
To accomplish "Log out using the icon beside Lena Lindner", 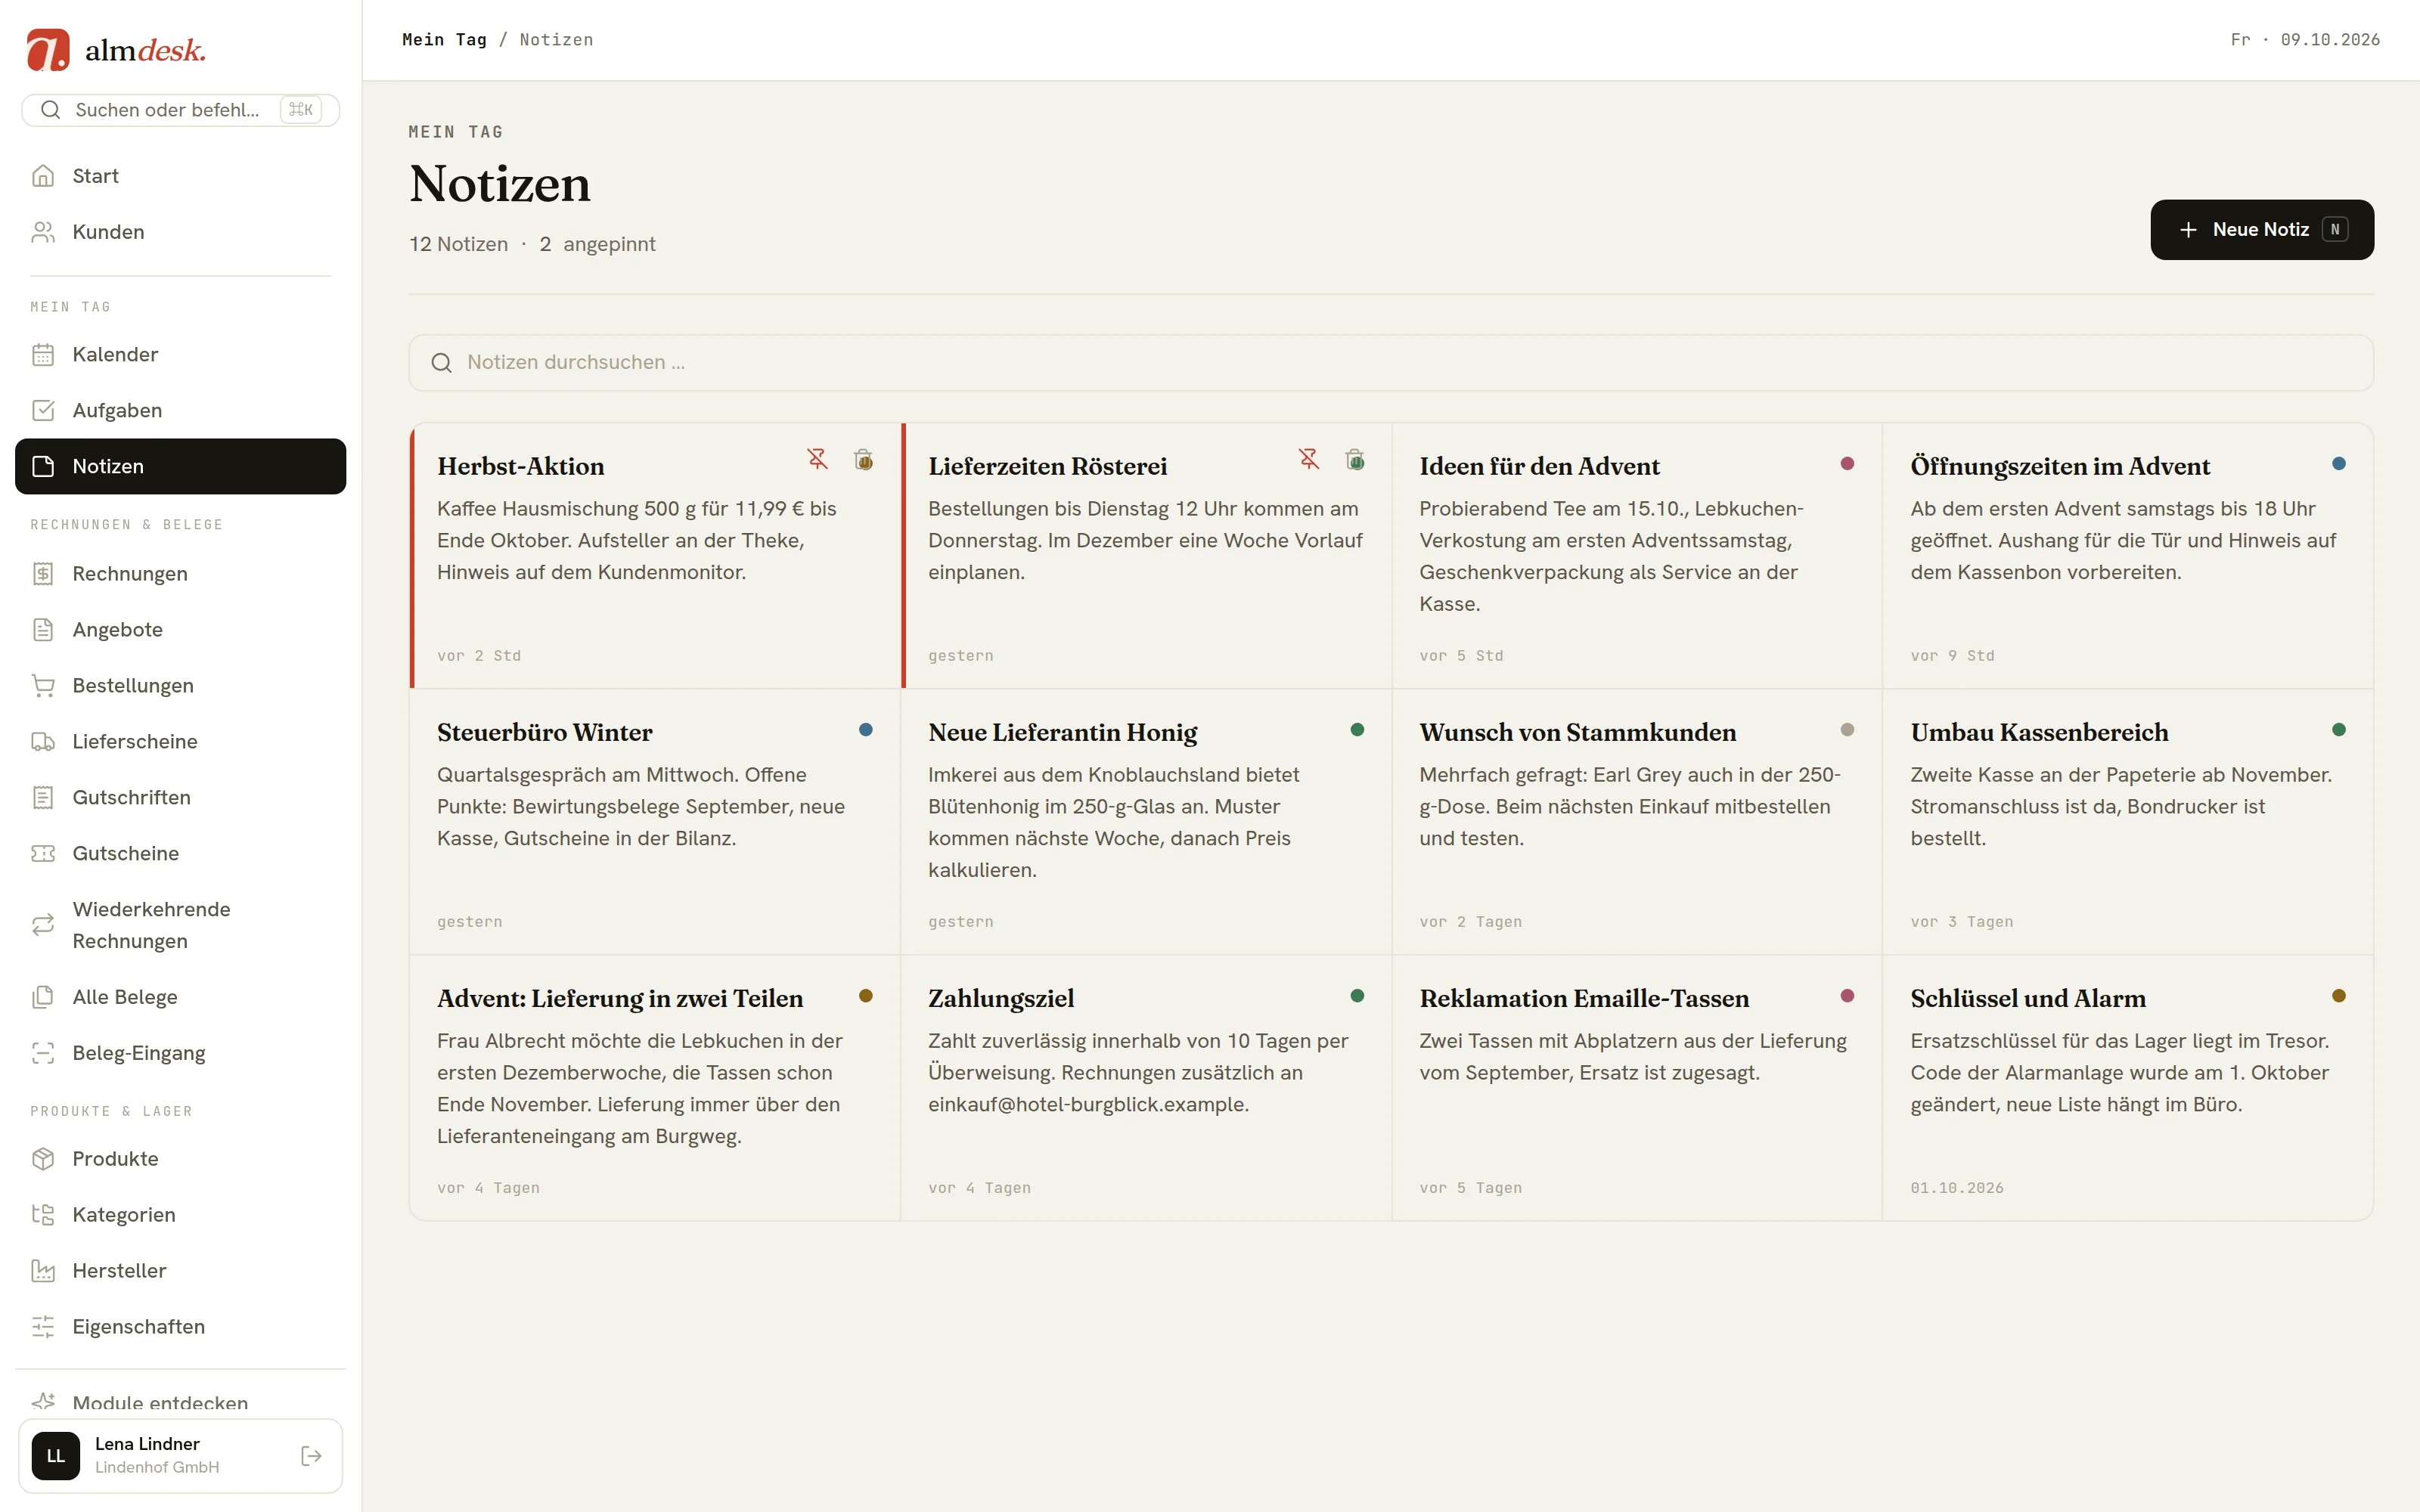I will 311,1455.
